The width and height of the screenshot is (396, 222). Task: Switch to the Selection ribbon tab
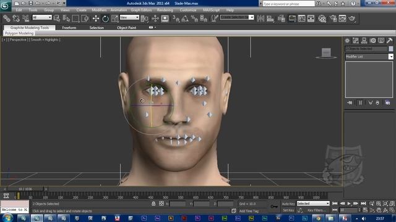[97, 28]
